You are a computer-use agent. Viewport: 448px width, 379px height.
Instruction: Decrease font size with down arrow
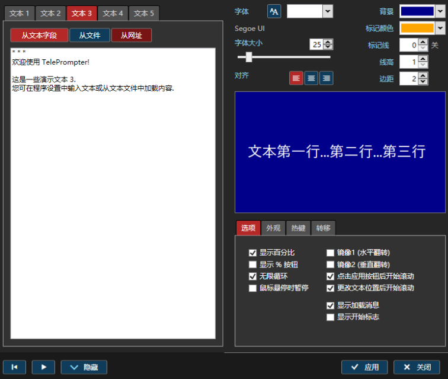(328, 47)
